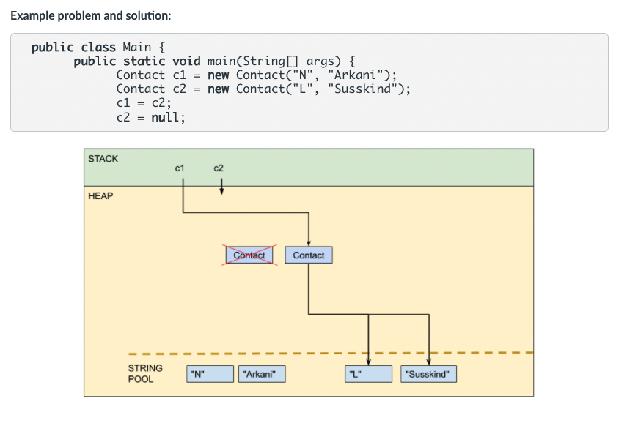Select the public class Main line

point(95,47)
